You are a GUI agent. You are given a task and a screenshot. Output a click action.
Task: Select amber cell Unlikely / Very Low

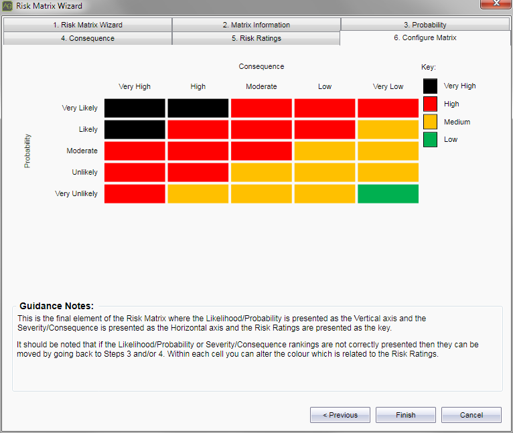388,173
